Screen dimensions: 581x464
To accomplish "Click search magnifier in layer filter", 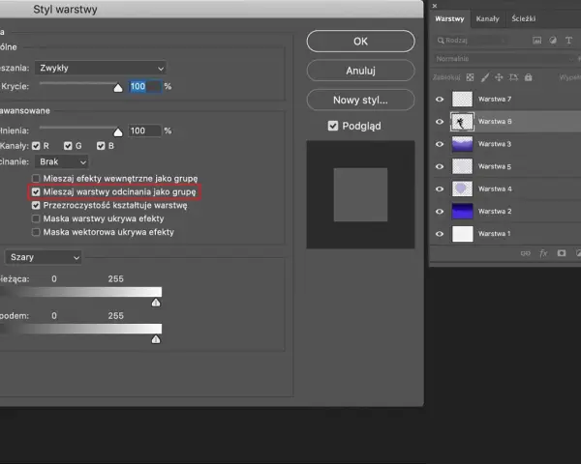I will [441, 41].
